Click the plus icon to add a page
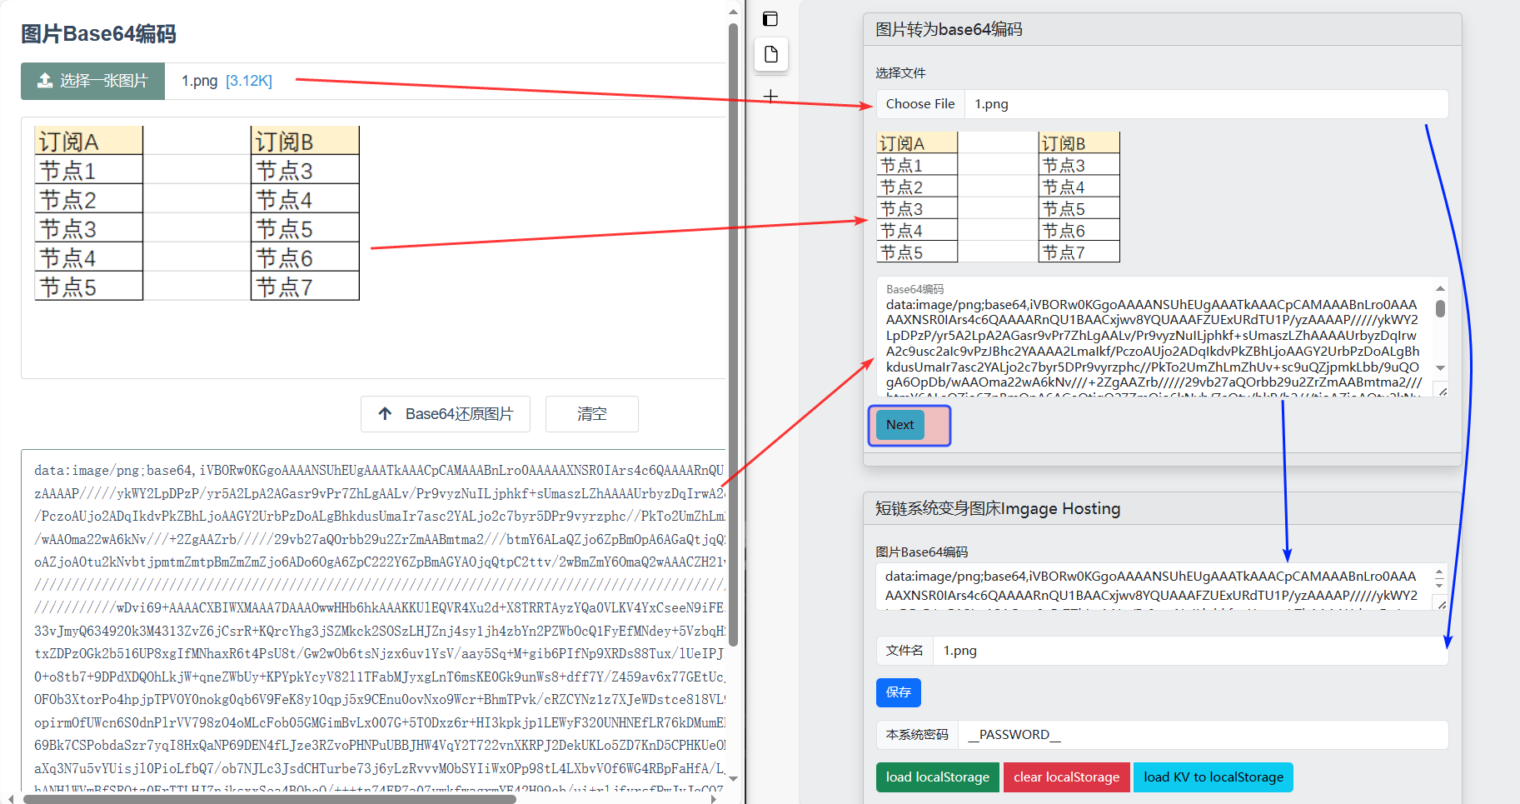 pos(770,97)
